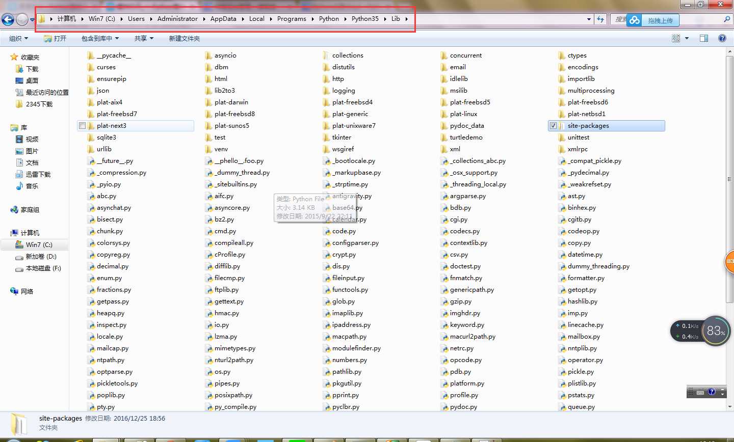Open the 组织 dropdown menu
This screenshot has height=442, width=734.
(x=18, y=38)
